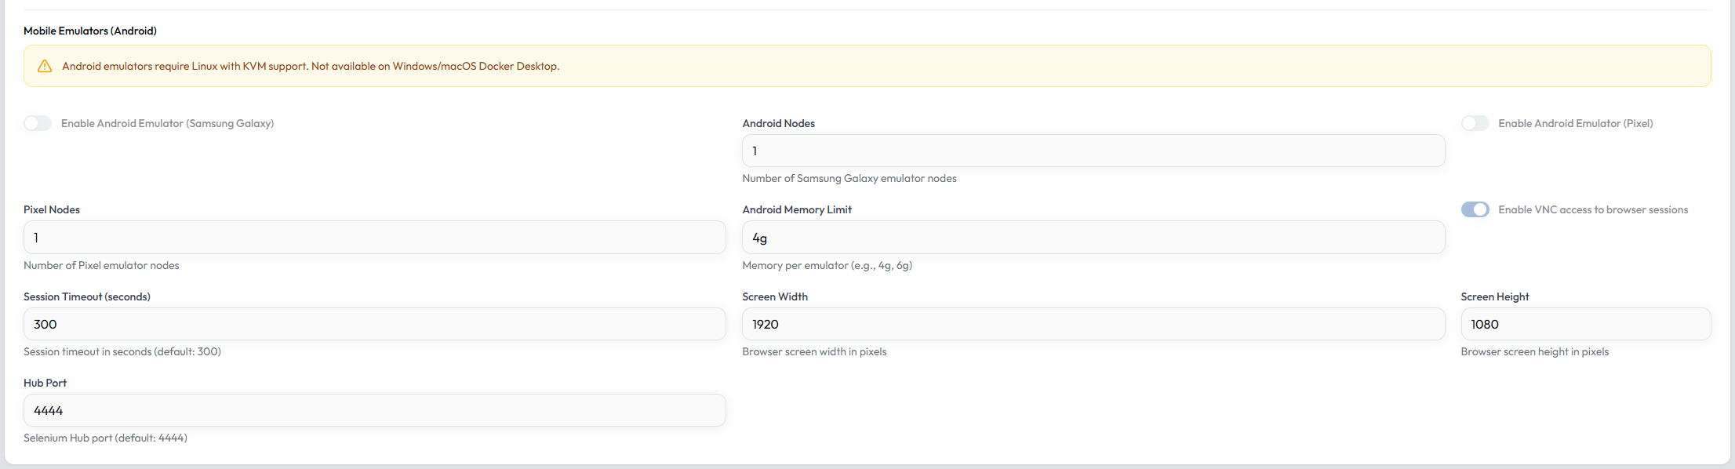Viewport: 1735px width, 469px height.
Task: Click 'Browser screen height in pixels' hint
Action: [1534, 351]
